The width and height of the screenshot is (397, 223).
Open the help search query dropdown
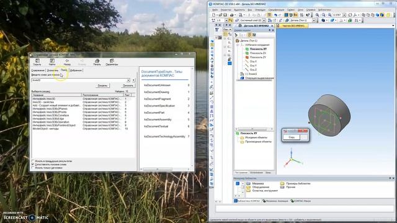coord(128,80)
